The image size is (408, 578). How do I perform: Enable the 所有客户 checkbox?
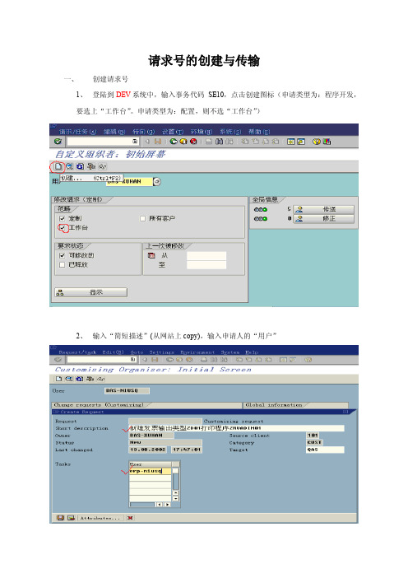point(142,218)
